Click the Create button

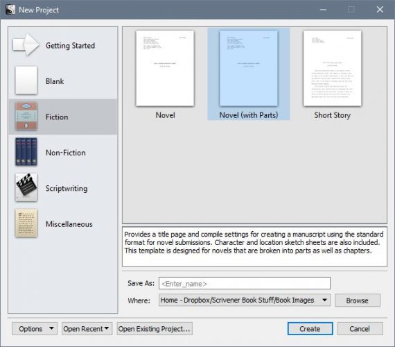(x=310, y=328)
